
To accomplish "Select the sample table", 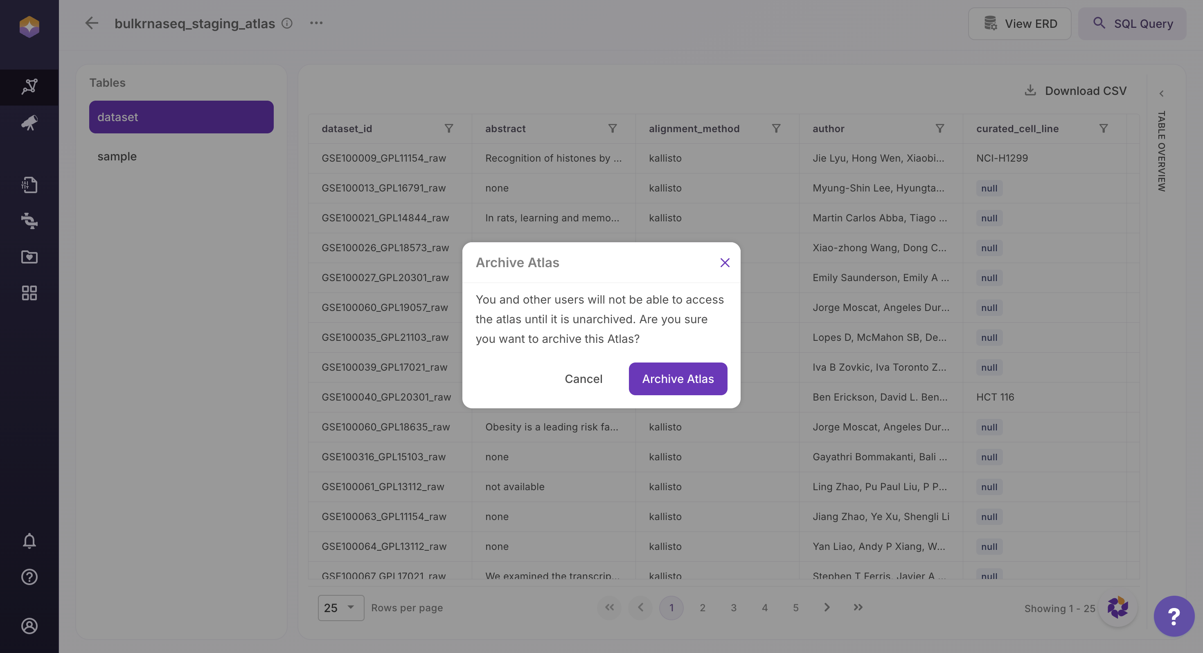I will coord(117,156).
